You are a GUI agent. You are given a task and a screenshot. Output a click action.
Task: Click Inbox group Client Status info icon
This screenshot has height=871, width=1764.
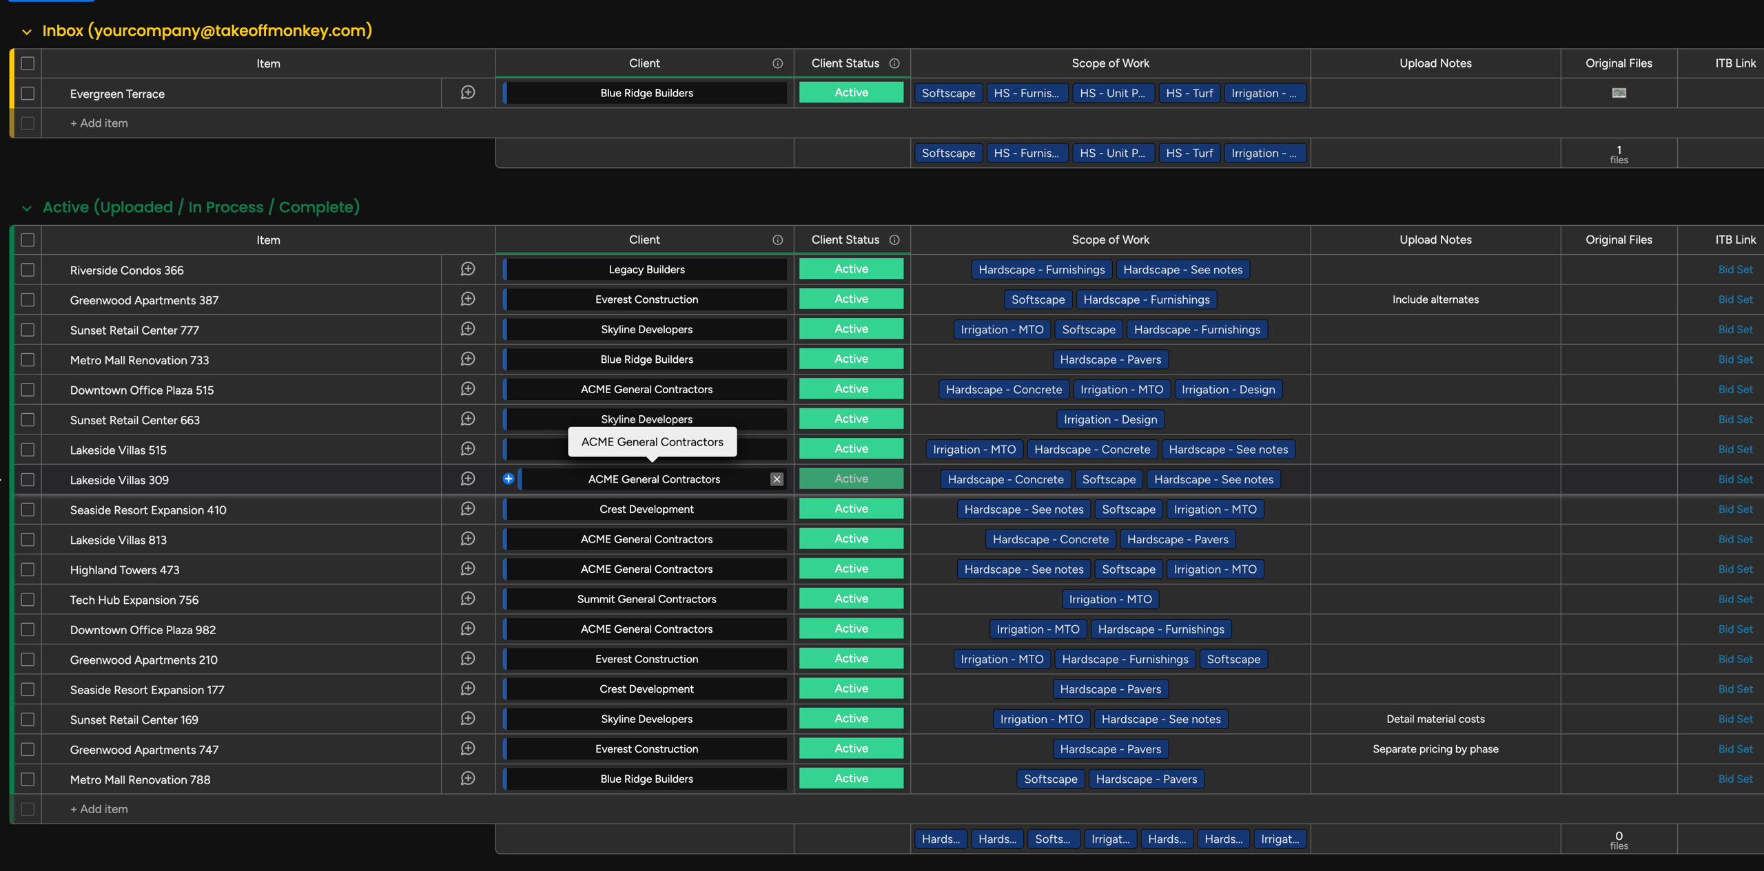tap(894, 63)
